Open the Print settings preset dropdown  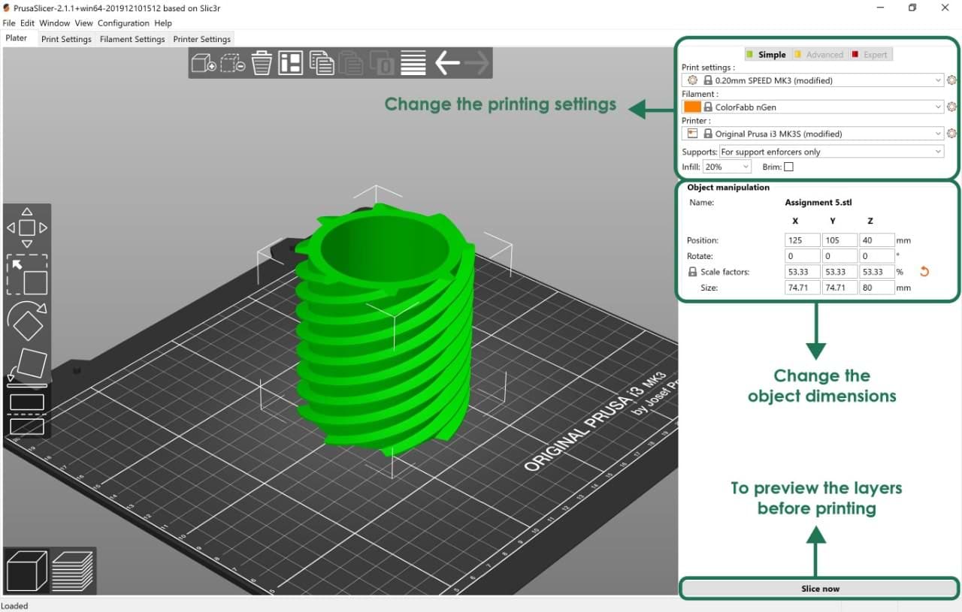pos(812,80)
